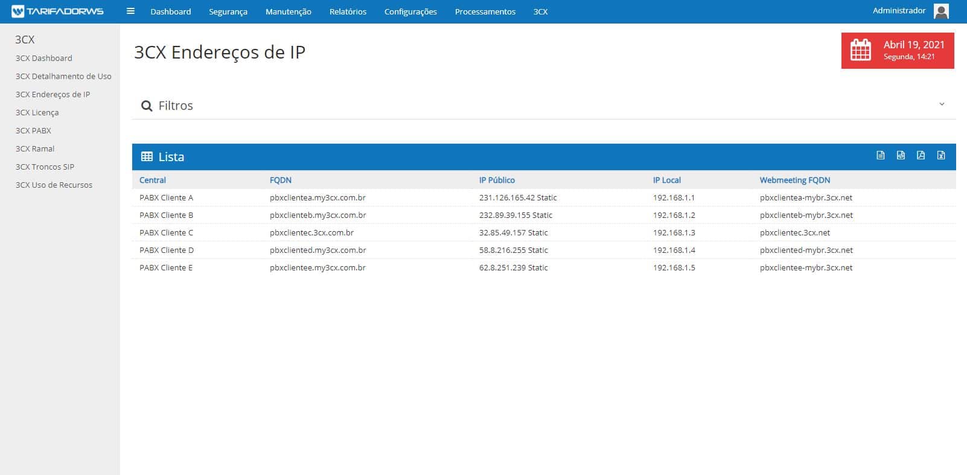Click public IP 58.8.216.255 Static

point(514,250)
